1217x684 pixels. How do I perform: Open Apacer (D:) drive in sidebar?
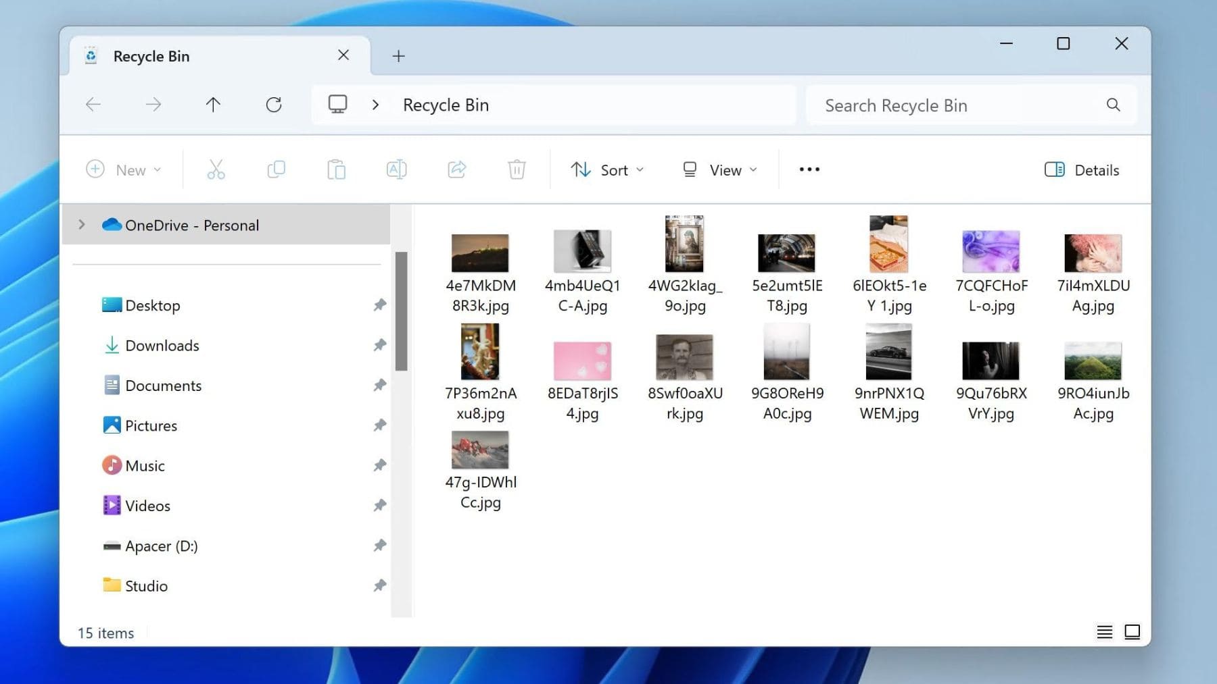click(x=150, y=545)
